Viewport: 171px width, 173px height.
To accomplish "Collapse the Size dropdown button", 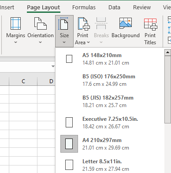I will pyautogui.click(x=64, y=31).
